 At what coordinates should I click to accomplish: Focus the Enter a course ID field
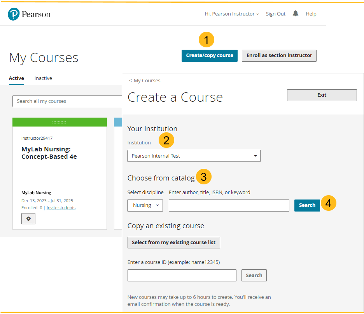point(182,275)
